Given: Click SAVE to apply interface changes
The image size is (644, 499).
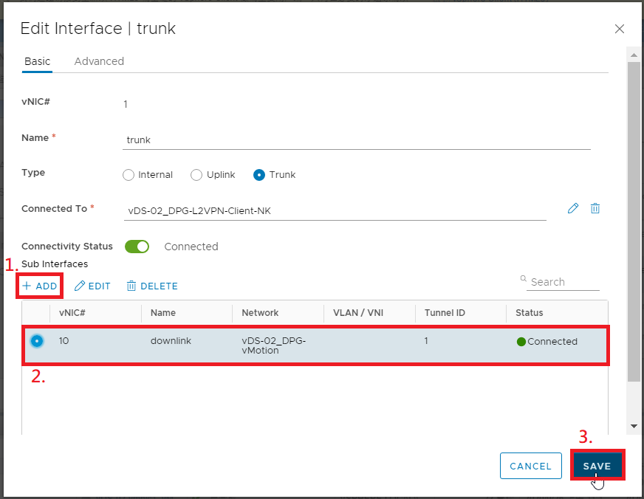Looking at the screenshot, I should [597, 466].
